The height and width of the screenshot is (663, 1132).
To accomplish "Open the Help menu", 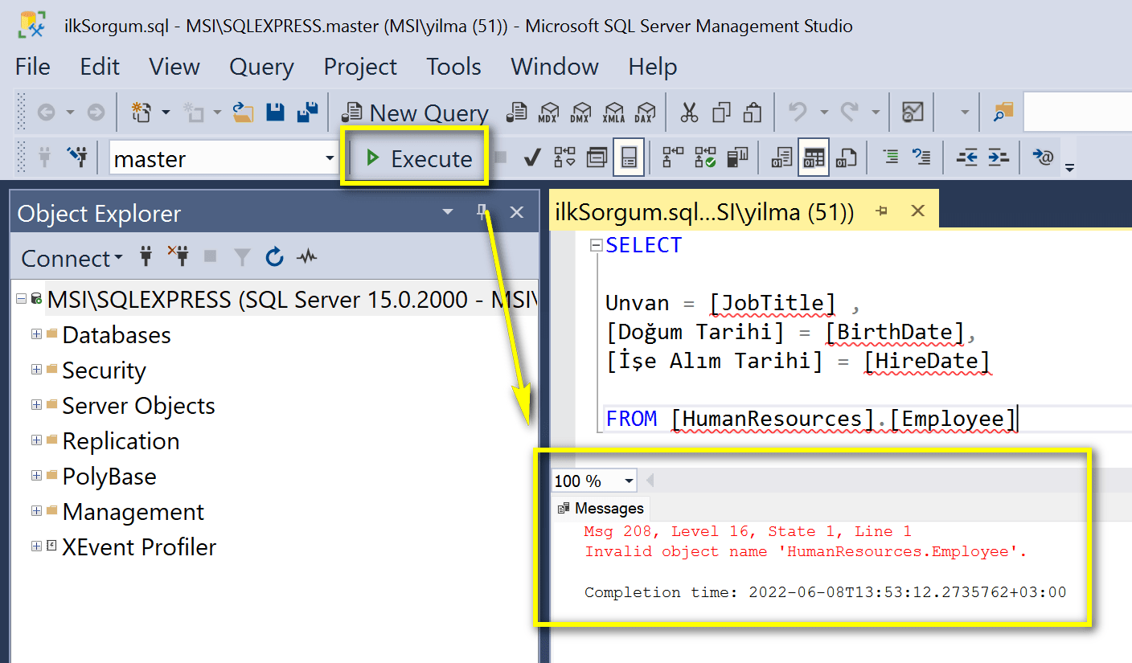I will [653, 67].
